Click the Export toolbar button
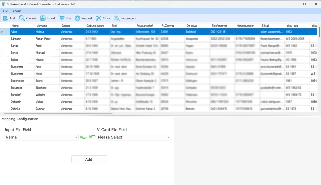 [x=48, y=18]
